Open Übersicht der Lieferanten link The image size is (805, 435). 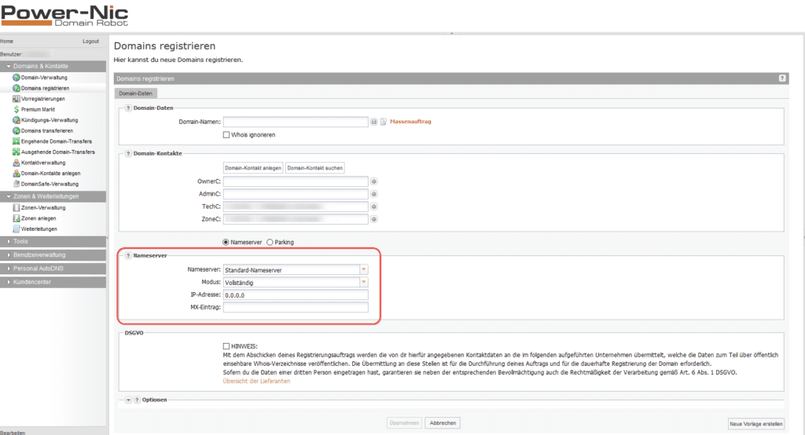pyautogui.click(x=256, y=381)
